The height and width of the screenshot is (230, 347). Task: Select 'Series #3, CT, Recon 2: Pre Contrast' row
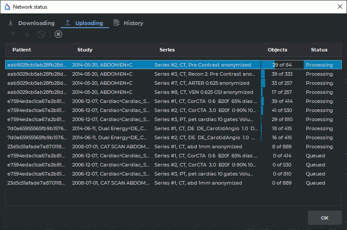pos(173,74)
